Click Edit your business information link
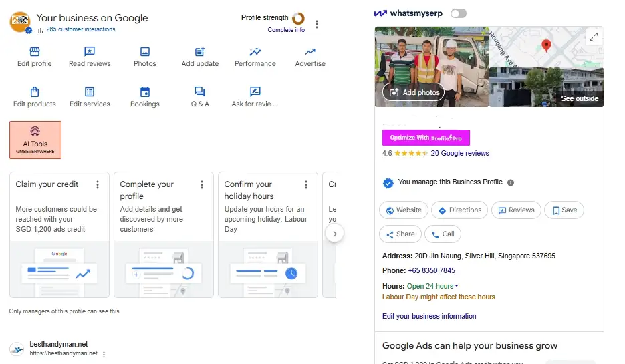The width and height of the screenshot is (625, 364). (429, 316)
